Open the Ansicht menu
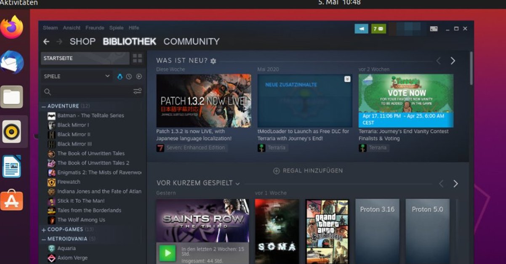Viewport: 506px width, 264px height. tap(72, 28)
